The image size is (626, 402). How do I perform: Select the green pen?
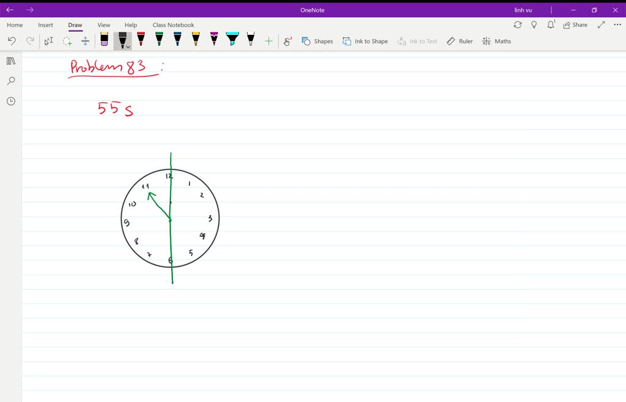pyautogui.click(x=158, y=41)
